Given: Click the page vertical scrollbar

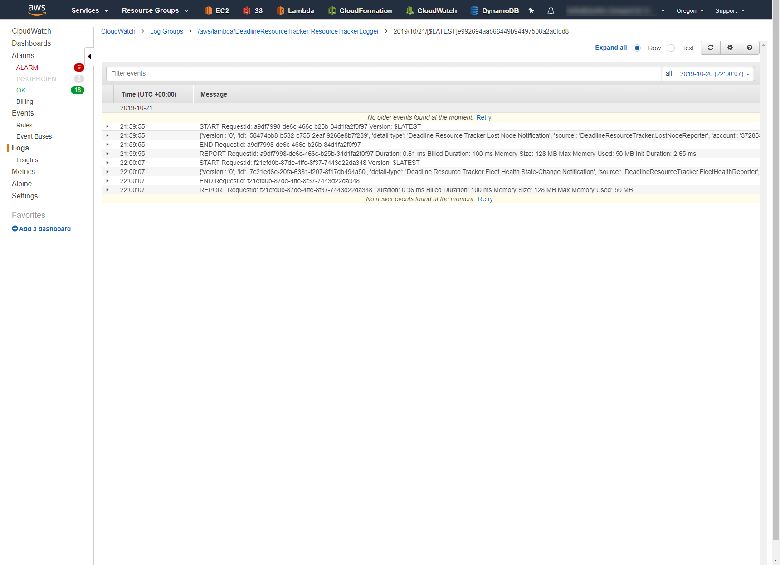Looking at the screenshot, I should click(776, 272).
